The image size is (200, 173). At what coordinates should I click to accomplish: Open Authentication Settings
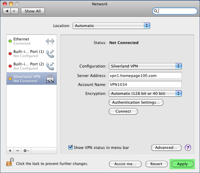tap(136, 102)
